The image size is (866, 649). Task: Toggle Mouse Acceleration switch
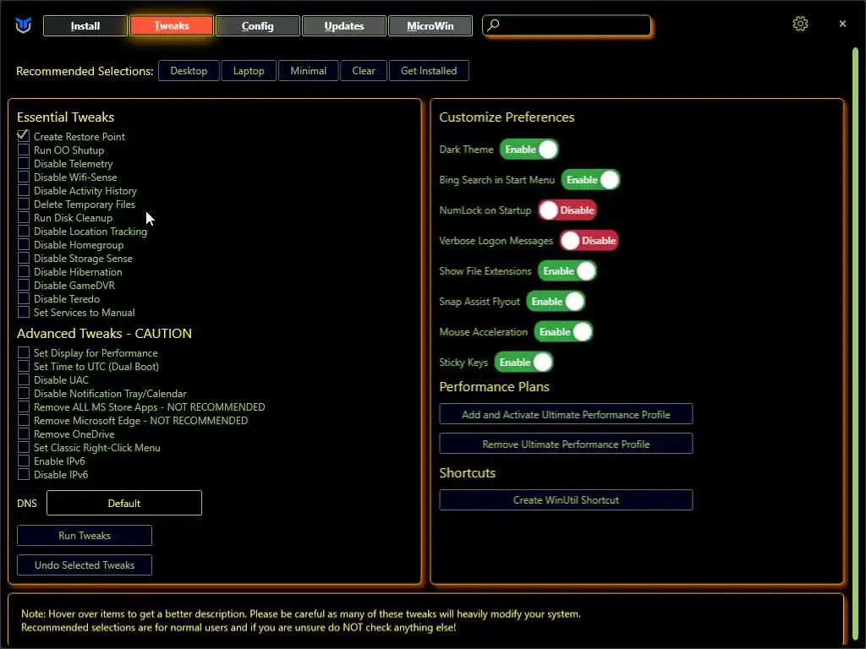(x=563, y=331)
